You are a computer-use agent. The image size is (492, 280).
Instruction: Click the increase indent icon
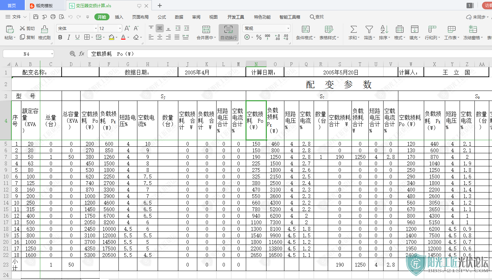(x=186, y=28)
